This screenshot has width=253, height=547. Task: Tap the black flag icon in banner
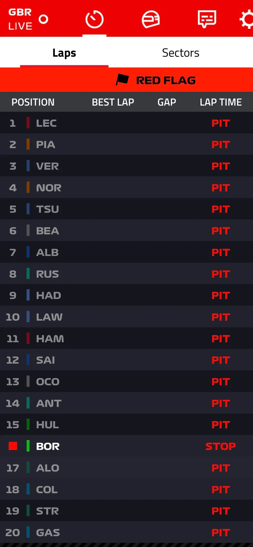pyautogui.click(x=122, y=80)
